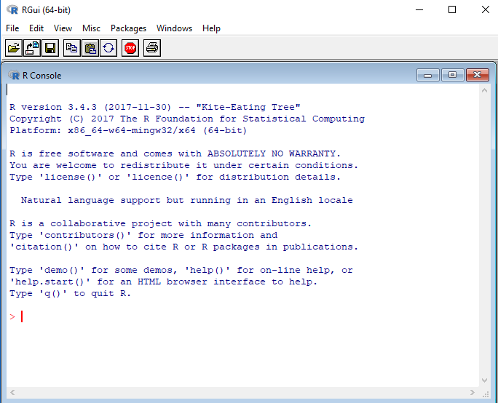This screenshot has width=498, height=403.
Task: Click the Paste clipboard toolbar icon
Action: [90, 48]
